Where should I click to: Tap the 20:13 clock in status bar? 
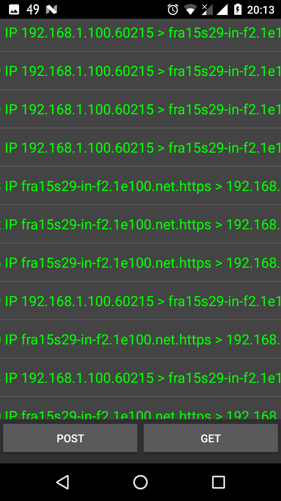click(x=261, y=9)
